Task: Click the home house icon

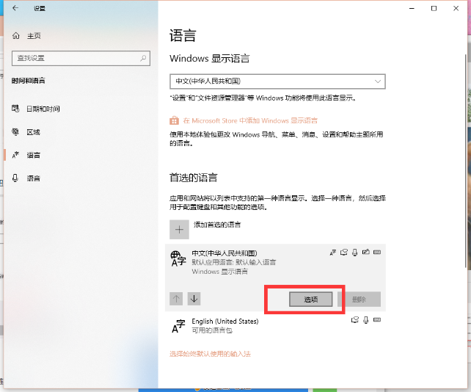Action: [x=16, y=36]
